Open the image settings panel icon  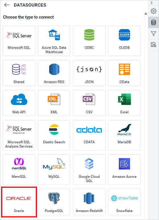[x=153, y=45]
